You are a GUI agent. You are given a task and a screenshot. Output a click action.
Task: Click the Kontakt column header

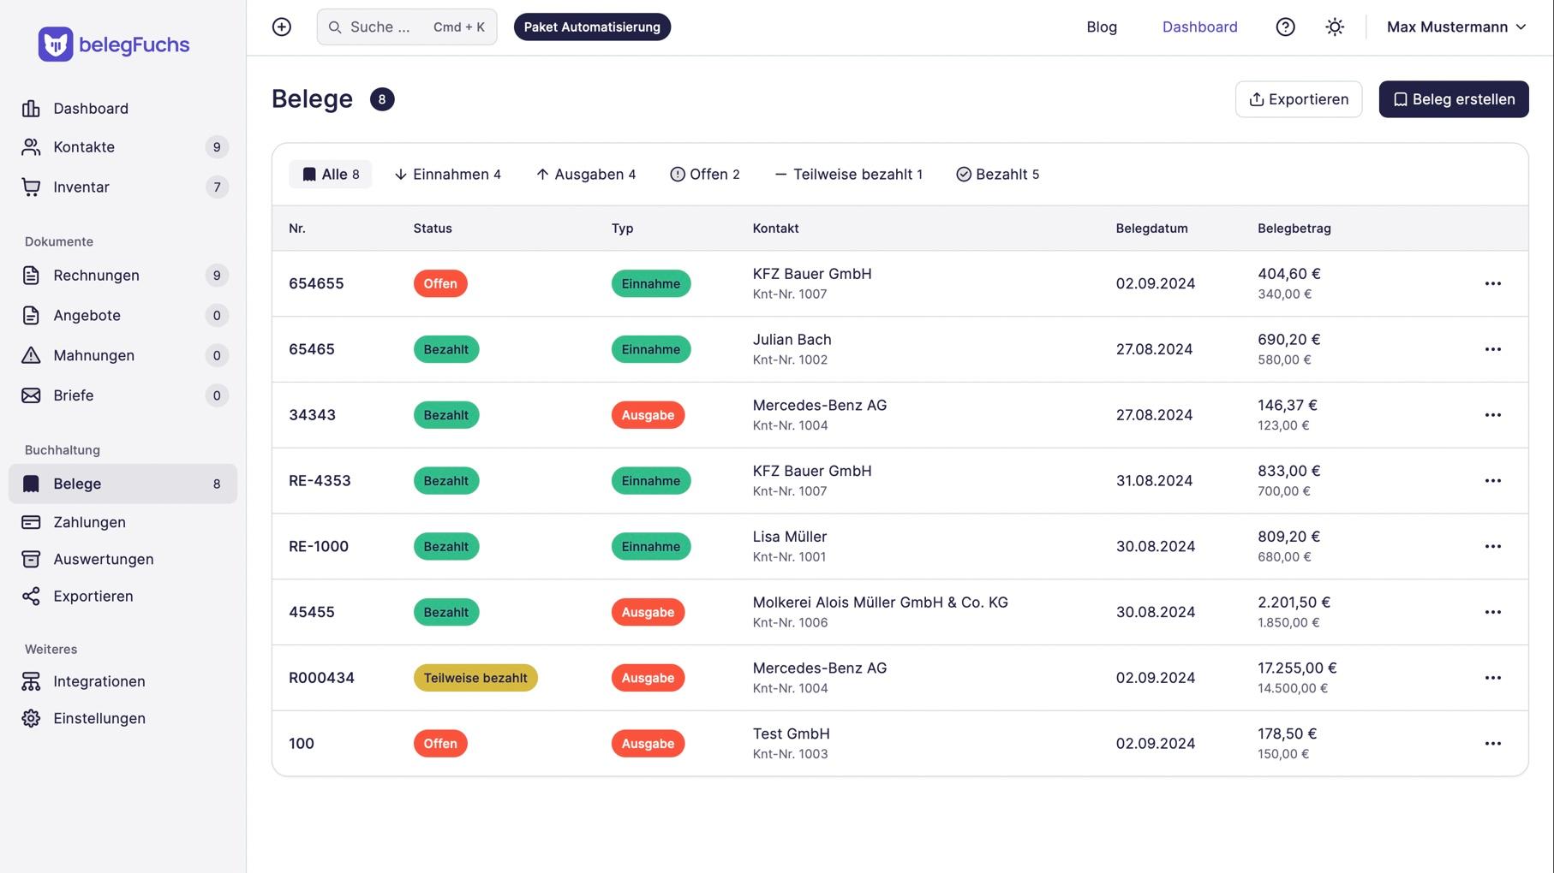click(x=775, y=229)
